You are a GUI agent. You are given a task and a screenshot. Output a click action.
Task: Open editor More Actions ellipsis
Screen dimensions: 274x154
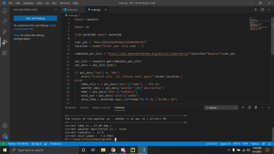coord(269,10)
